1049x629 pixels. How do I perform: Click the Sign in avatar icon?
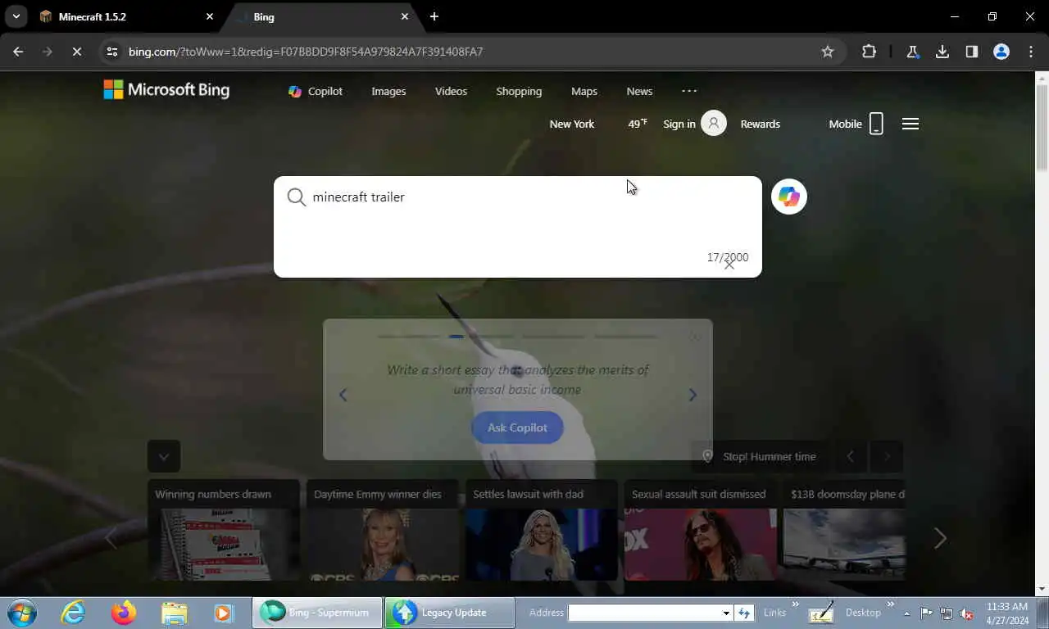point(714,124)
